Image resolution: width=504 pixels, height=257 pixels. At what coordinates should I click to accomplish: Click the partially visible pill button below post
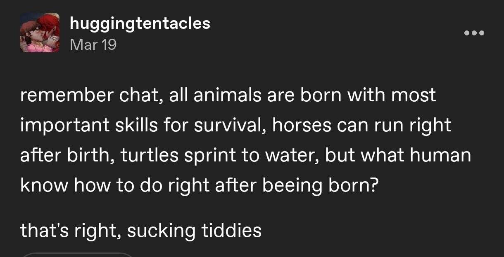(78, 255)
